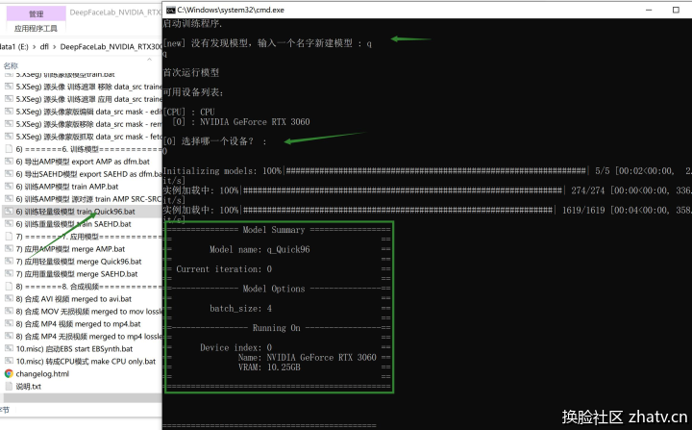The width and height of the screenshot is (692, 430).
Task: Click [0] : NVIDIA GeForce RTX 3060 device line
Action: 241,122
